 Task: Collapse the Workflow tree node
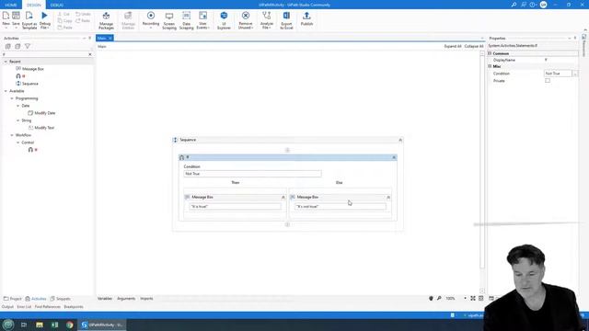(x=12, y=135)
